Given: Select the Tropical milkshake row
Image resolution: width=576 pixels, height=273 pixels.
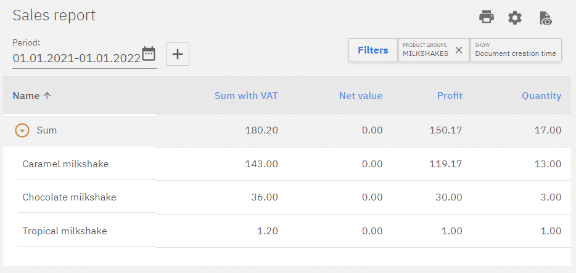Looking at the screenshot, I should (65, 231).
